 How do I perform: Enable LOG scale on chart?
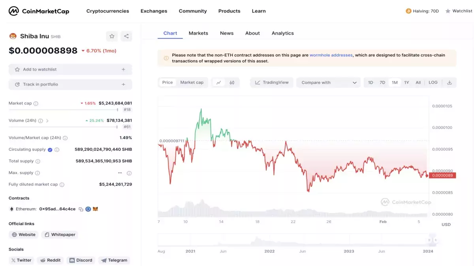433,82
